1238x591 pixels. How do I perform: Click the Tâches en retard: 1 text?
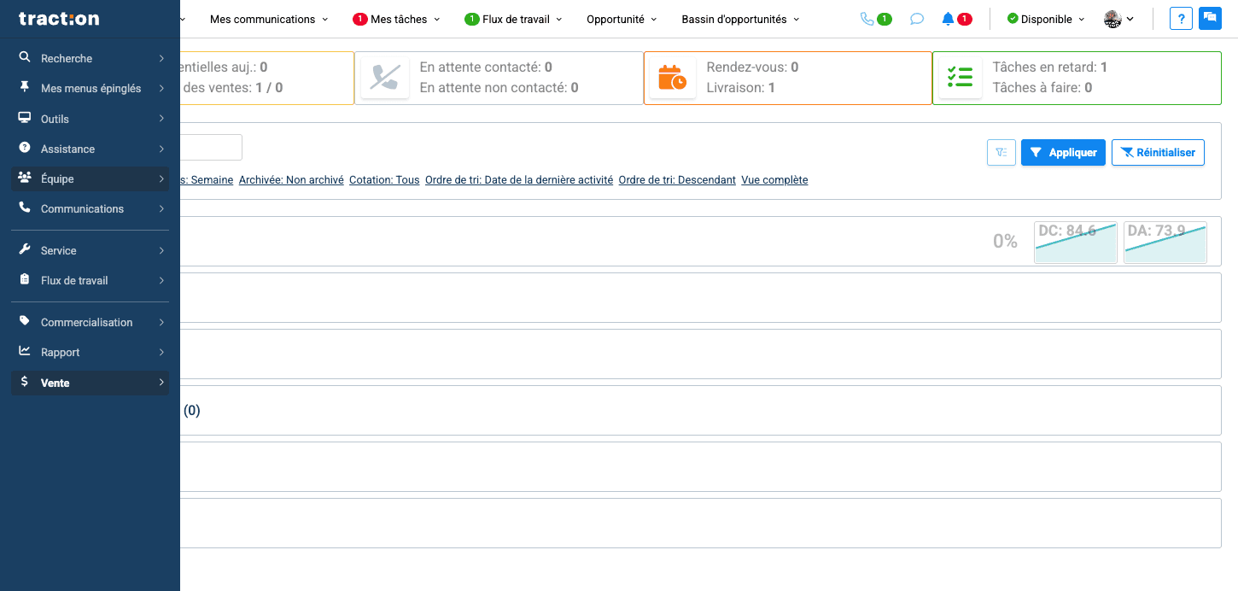coord(1050,67)
